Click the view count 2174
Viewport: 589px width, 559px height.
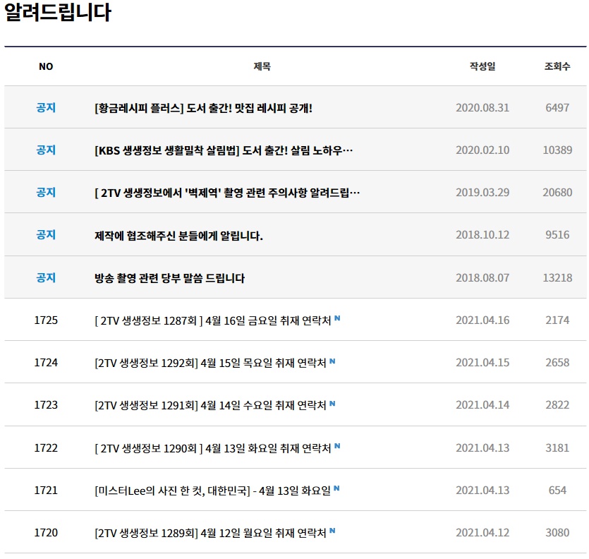[x=557, y=320]
